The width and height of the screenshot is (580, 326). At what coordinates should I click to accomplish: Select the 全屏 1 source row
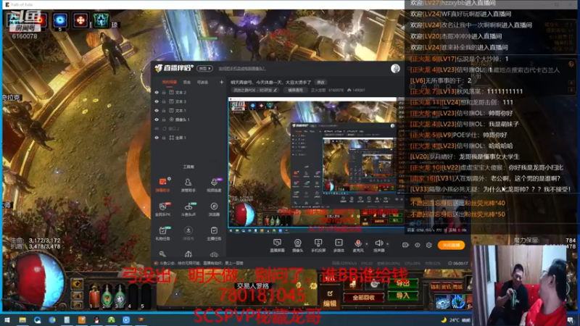(x=188, y=138)
